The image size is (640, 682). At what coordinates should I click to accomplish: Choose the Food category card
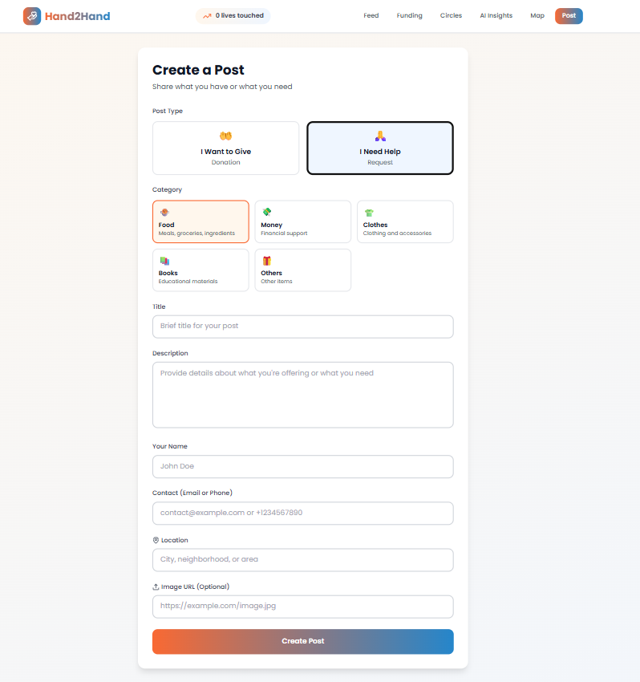201,222
